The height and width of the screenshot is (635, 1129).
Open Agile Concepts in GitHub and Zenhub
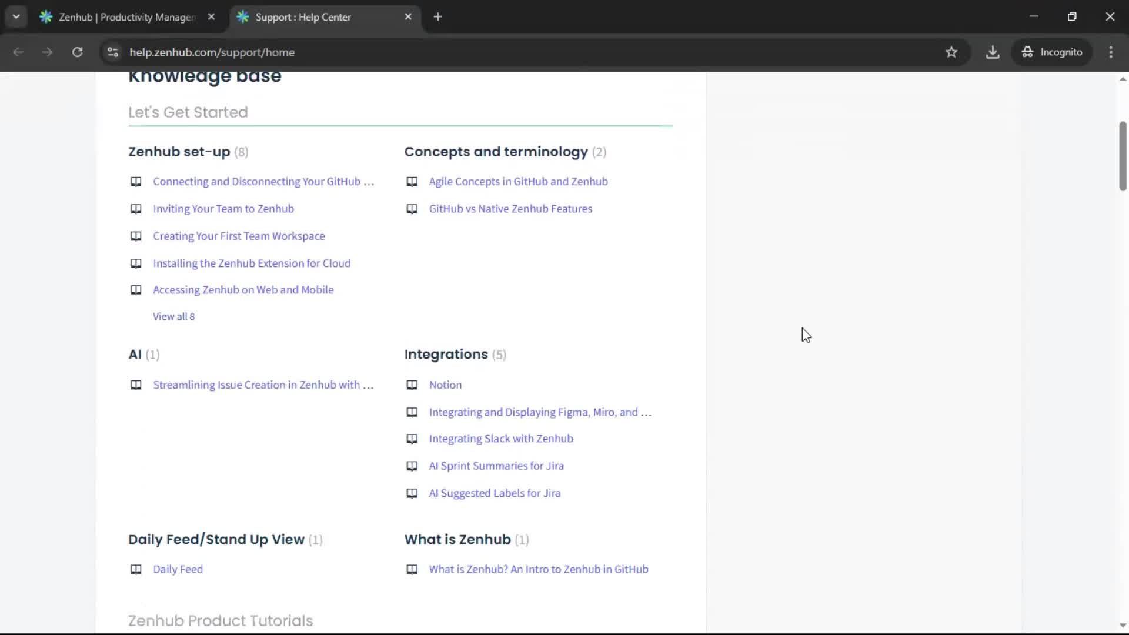pos(518,181)
